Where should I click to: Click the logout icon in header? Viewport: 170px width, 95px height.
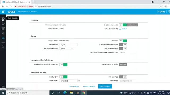click(169, 12)
